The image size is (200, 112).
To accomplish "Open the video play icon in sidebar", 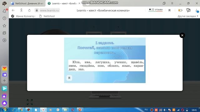I will pyautogui.click(x=4, y=40).
